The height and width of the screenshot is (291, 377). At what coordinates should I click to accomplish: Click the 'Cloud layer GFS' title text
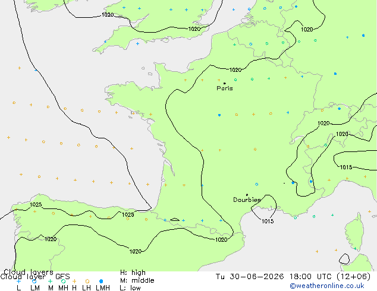point(35,277)
